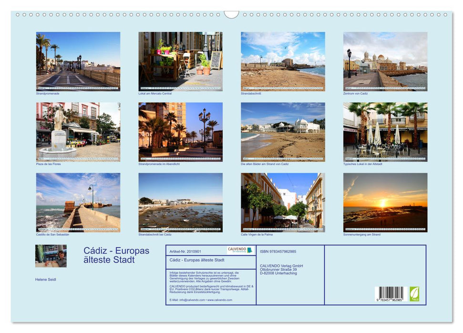The height and width of the screenshot is (333, 463).
Task: Click the Typisches Lokal in der Altstadt photo
Action: pos(384,131)
